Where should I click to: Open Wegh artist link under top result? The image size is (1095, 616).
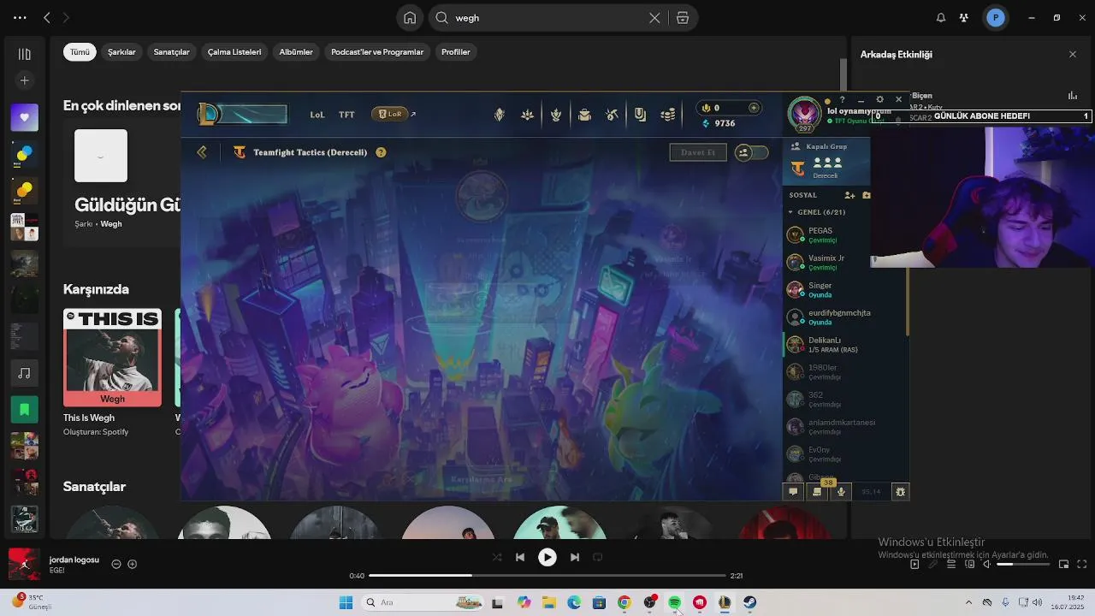[111, 224]
